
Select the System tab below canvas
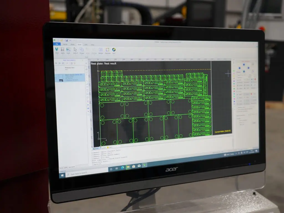[x=103, y=148]
